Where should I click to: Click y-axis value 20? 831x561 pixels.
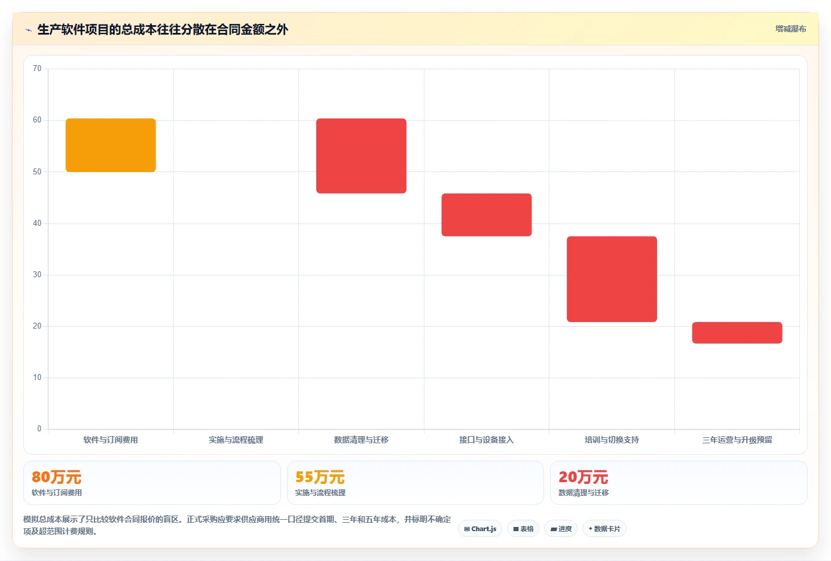[37, 326]
